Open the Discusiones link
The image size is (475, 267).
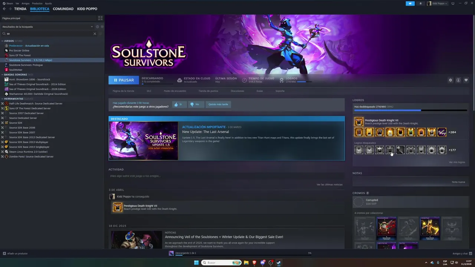point(237,91)
